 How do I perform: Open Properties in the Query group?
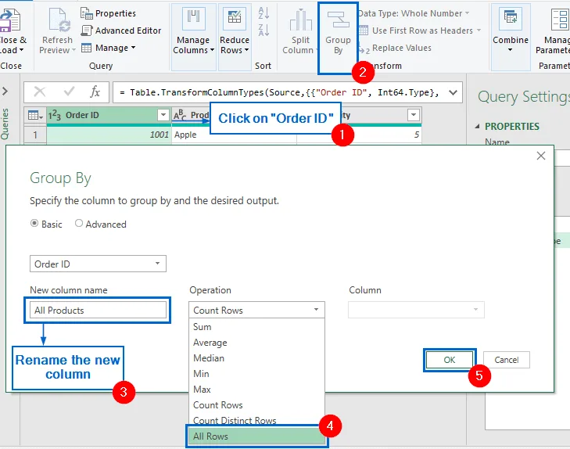click(109, 13)
